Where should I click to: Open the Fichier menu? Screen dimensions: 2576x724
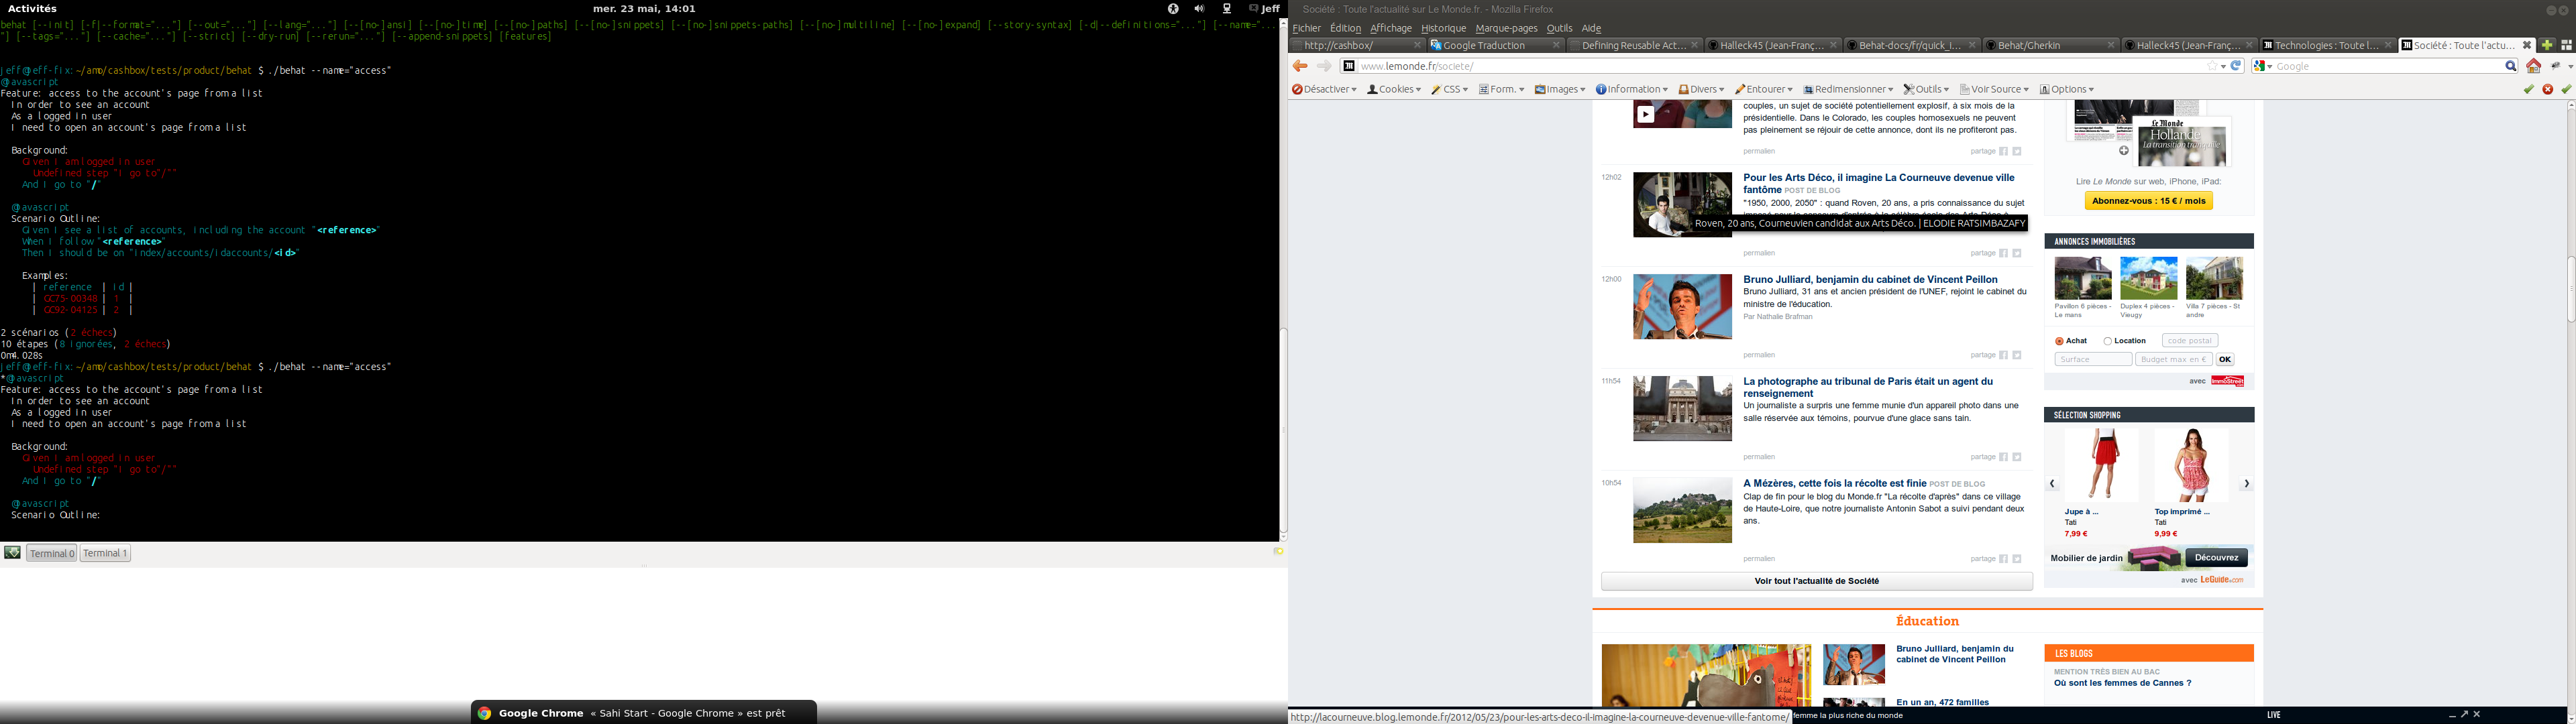pyautogui.click(x=1306, y=28)
